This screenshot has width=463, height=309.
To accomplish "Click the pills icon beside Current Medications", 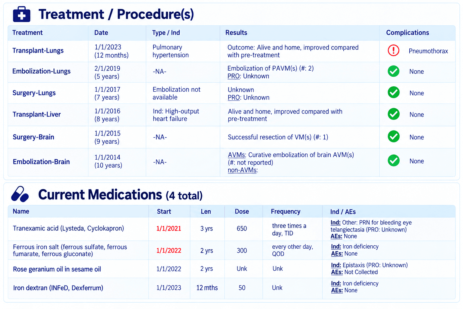I will pyautogui.click(x=20, y=194).
